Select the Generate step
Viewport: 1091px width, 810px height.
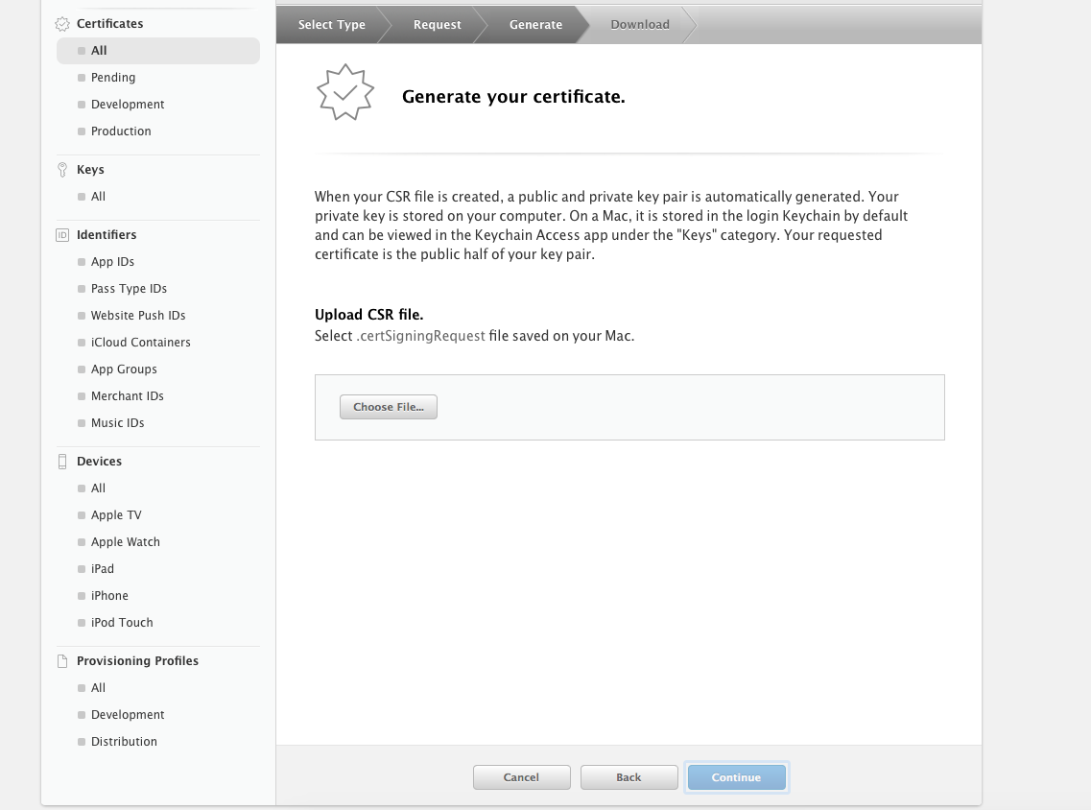point(535,24)
